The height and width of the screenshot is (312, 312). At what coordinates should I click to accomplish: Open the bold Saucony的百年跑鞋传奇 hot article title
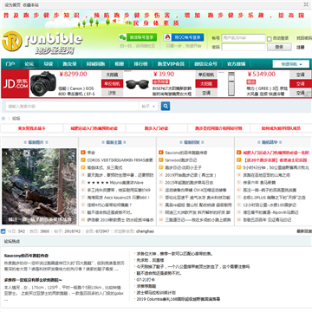click(x=26, y=256)
